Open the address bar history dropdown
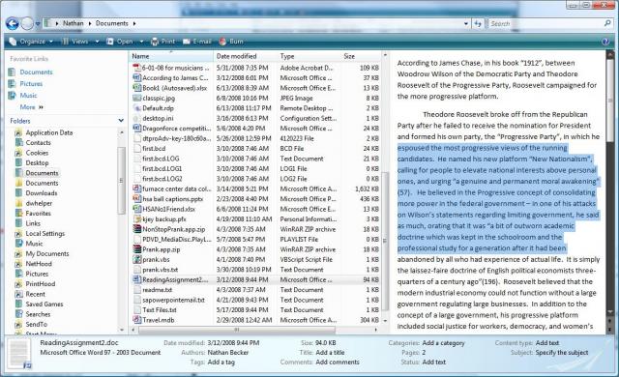Viewport: 619px width, 377px height. (466, 23)
